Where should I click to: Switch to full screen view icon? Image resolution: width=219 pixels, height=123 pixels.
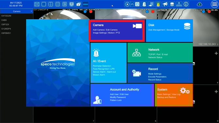(37, 4)
